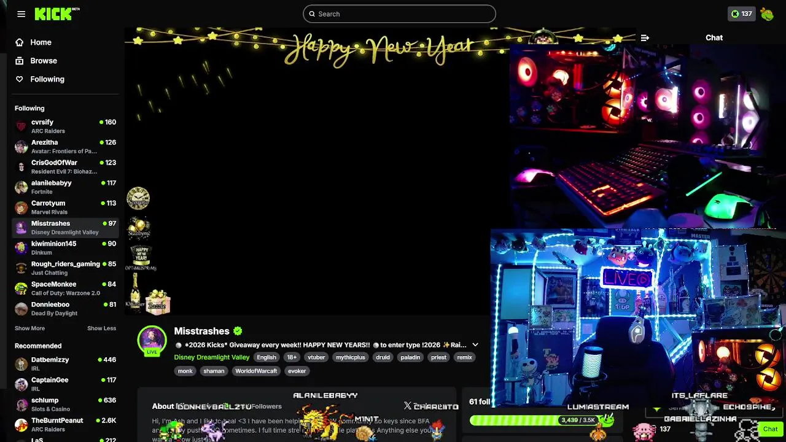Open CrisGodOfWar channel avatar
The width and height of the screenshot is (786, 442).
[x=21, y=167]
